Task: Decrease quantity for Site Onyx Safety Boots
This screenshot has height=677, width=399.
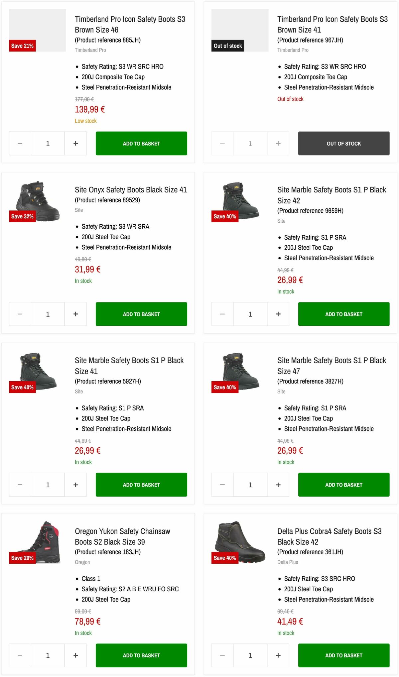Action: tap(20, 314)
